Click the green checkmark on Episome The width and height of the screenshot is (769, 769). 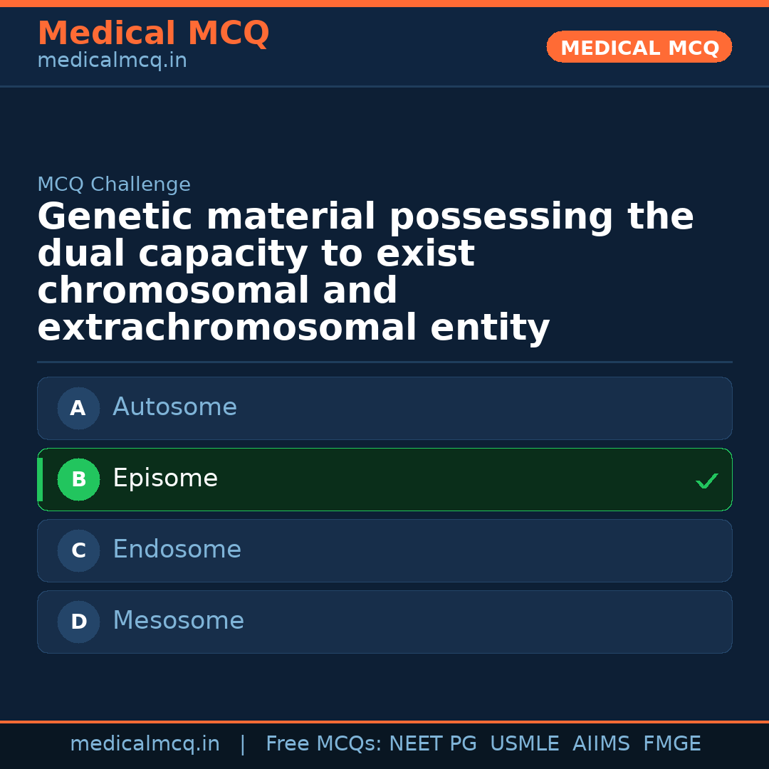706,481
